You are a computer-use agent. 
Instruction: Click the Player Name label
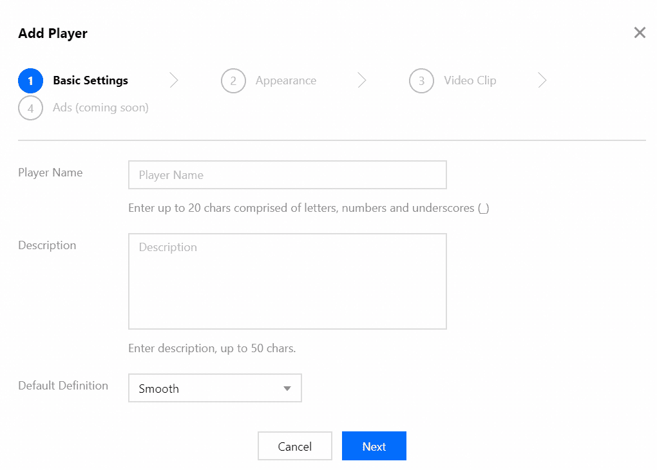pos(50,173)
